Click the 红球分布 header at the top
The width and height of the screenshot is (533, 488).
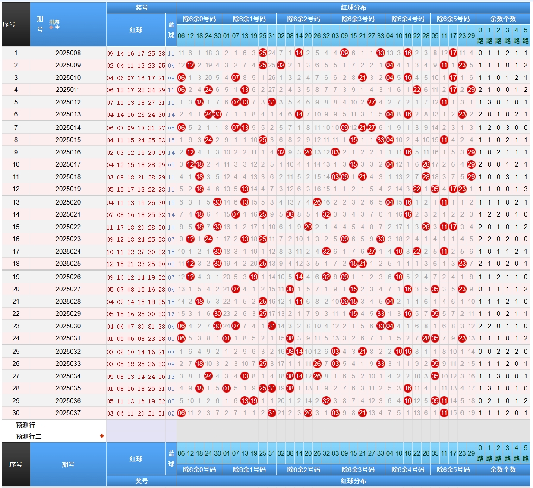[353, 7]
